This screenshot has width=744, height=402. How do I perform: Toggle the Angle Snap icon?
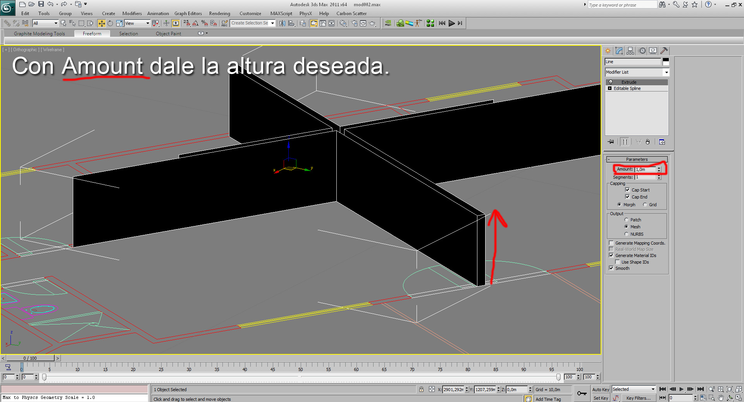point(196,23)
